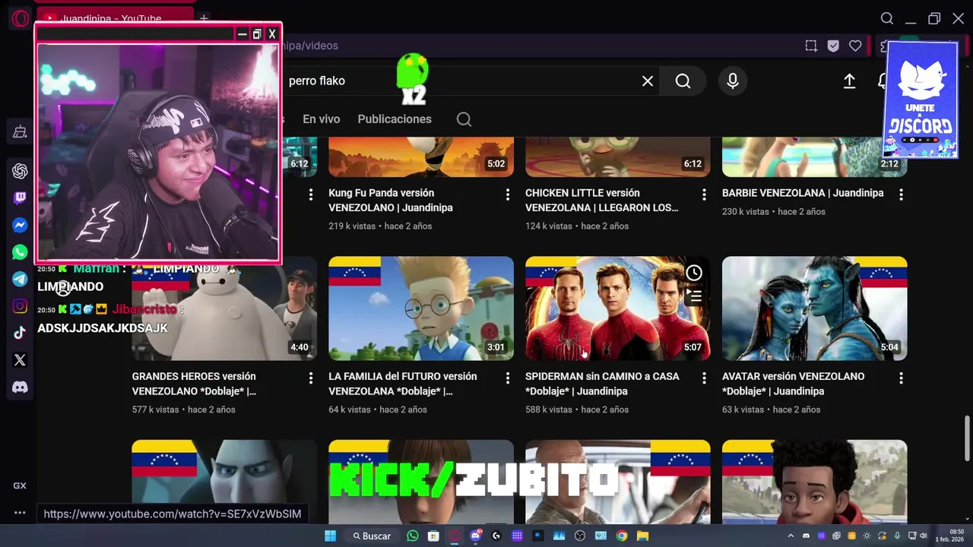Open GRANDES HEROES versión VENEZOLANO title
The image size is (973, 547).
[x=194, y=384]
